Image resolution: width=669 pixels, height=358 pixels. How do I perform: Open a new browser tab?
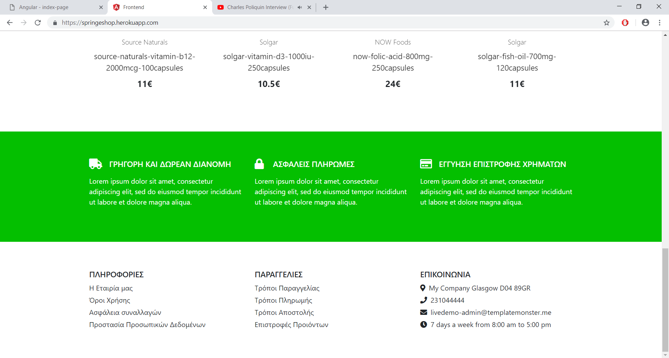[326, 7]
